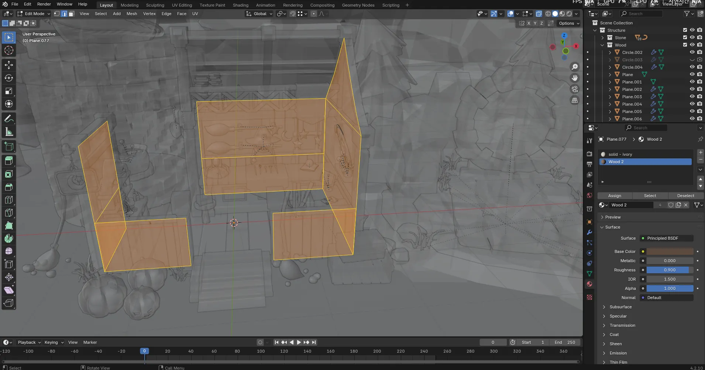Viewport: 705px width, 370px height.
Task: Click the Deselect material button
Action: [x=685, y=196]
